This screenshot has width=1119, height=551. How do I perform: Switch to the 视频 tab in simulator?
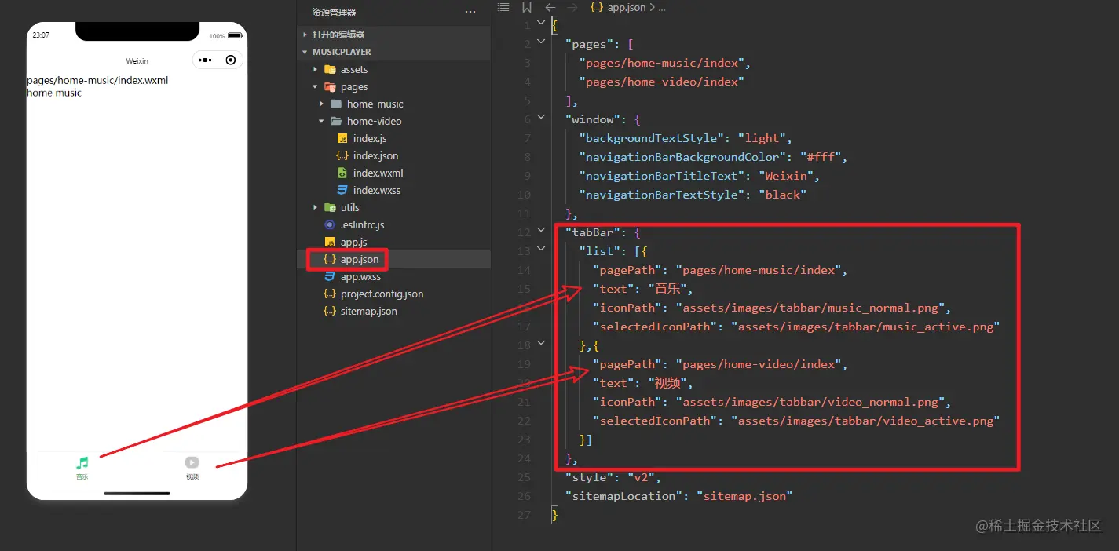(192, 468)
